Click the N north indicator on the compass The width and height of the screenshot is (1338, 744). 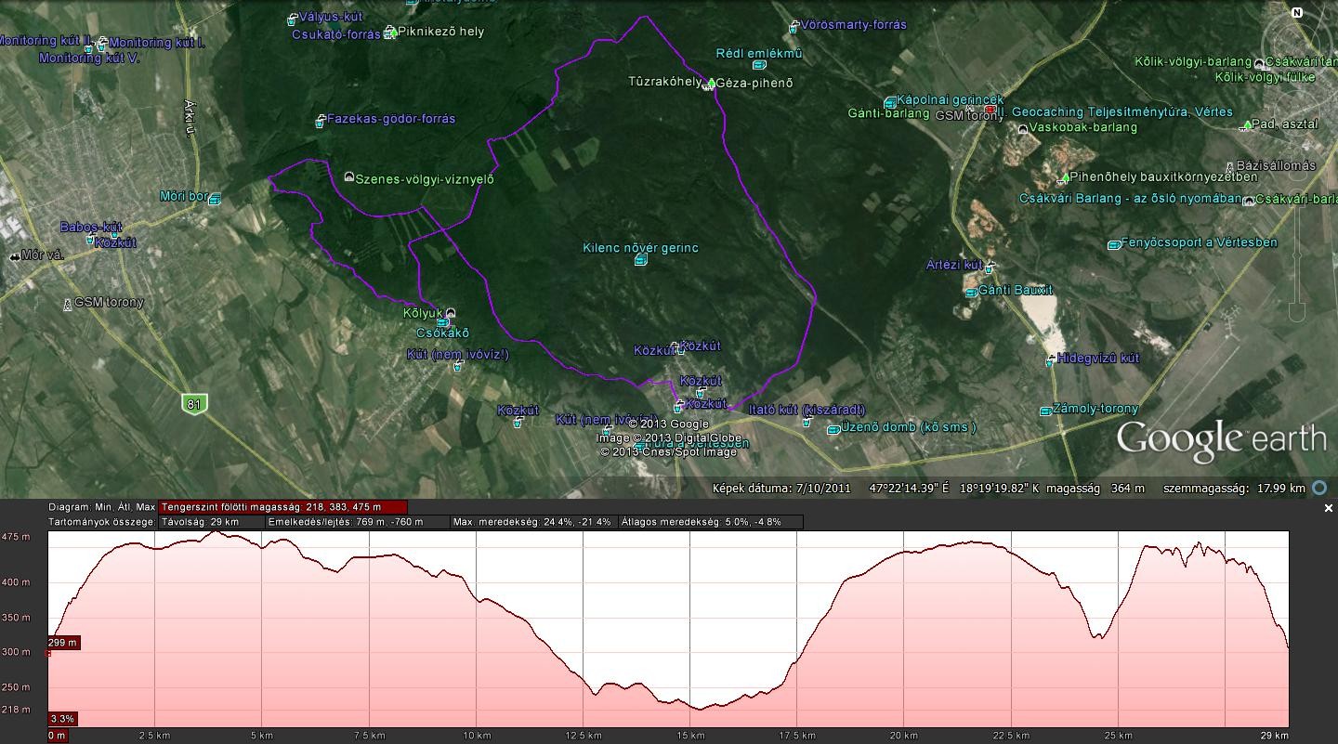point(1297,12)
